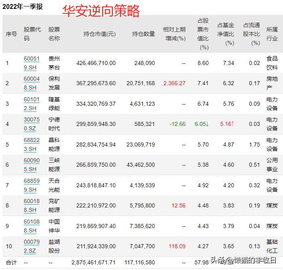
Task: Select stock name 宁德时代
Action: tap(54, 124)
